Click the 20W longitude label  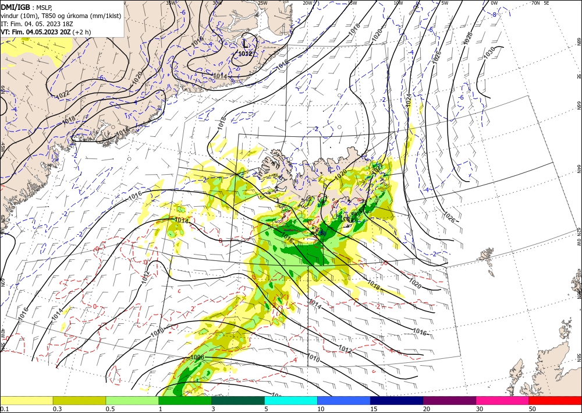click(x=308, y=2)
